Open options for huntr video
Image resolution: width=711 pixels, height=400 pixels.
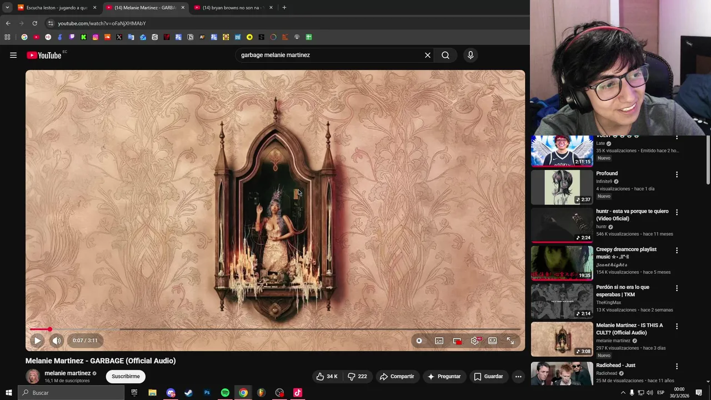[x=677, y=212]
